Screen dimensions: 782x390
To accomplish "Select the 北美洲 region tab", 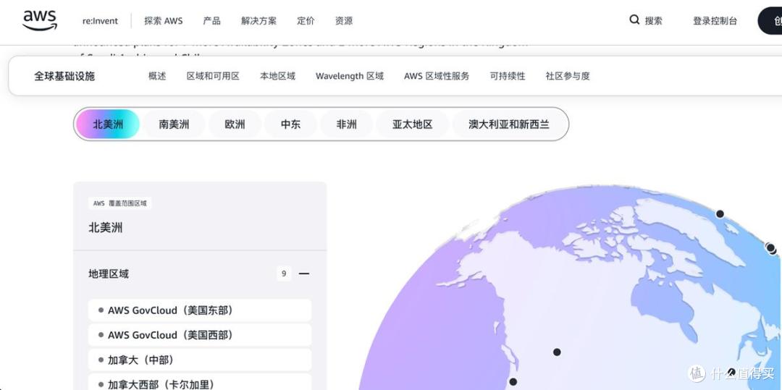I will point(108,124).
